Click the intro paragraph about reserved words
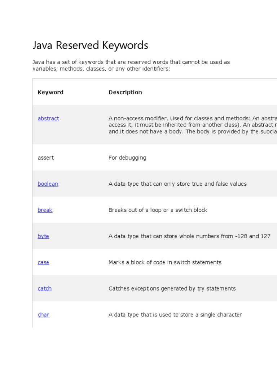Image resolution: width=277 pixels, height=370 pixels. point(131,65)
